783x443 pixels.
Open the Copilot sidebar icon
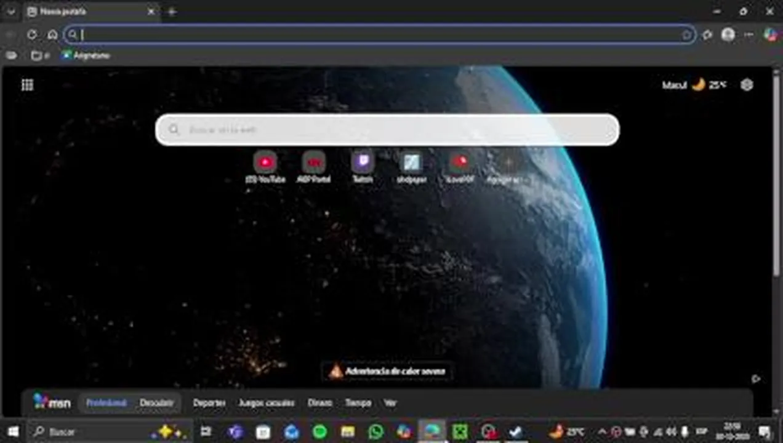(770, 34)
